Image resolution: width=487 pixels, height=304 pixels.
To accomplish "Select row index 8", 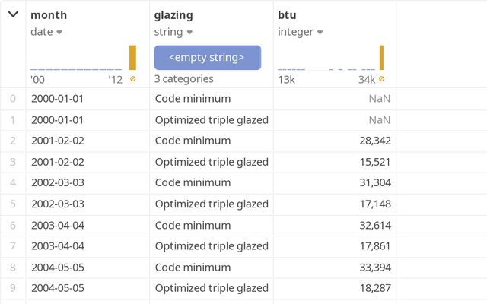I will pos(12,267).
